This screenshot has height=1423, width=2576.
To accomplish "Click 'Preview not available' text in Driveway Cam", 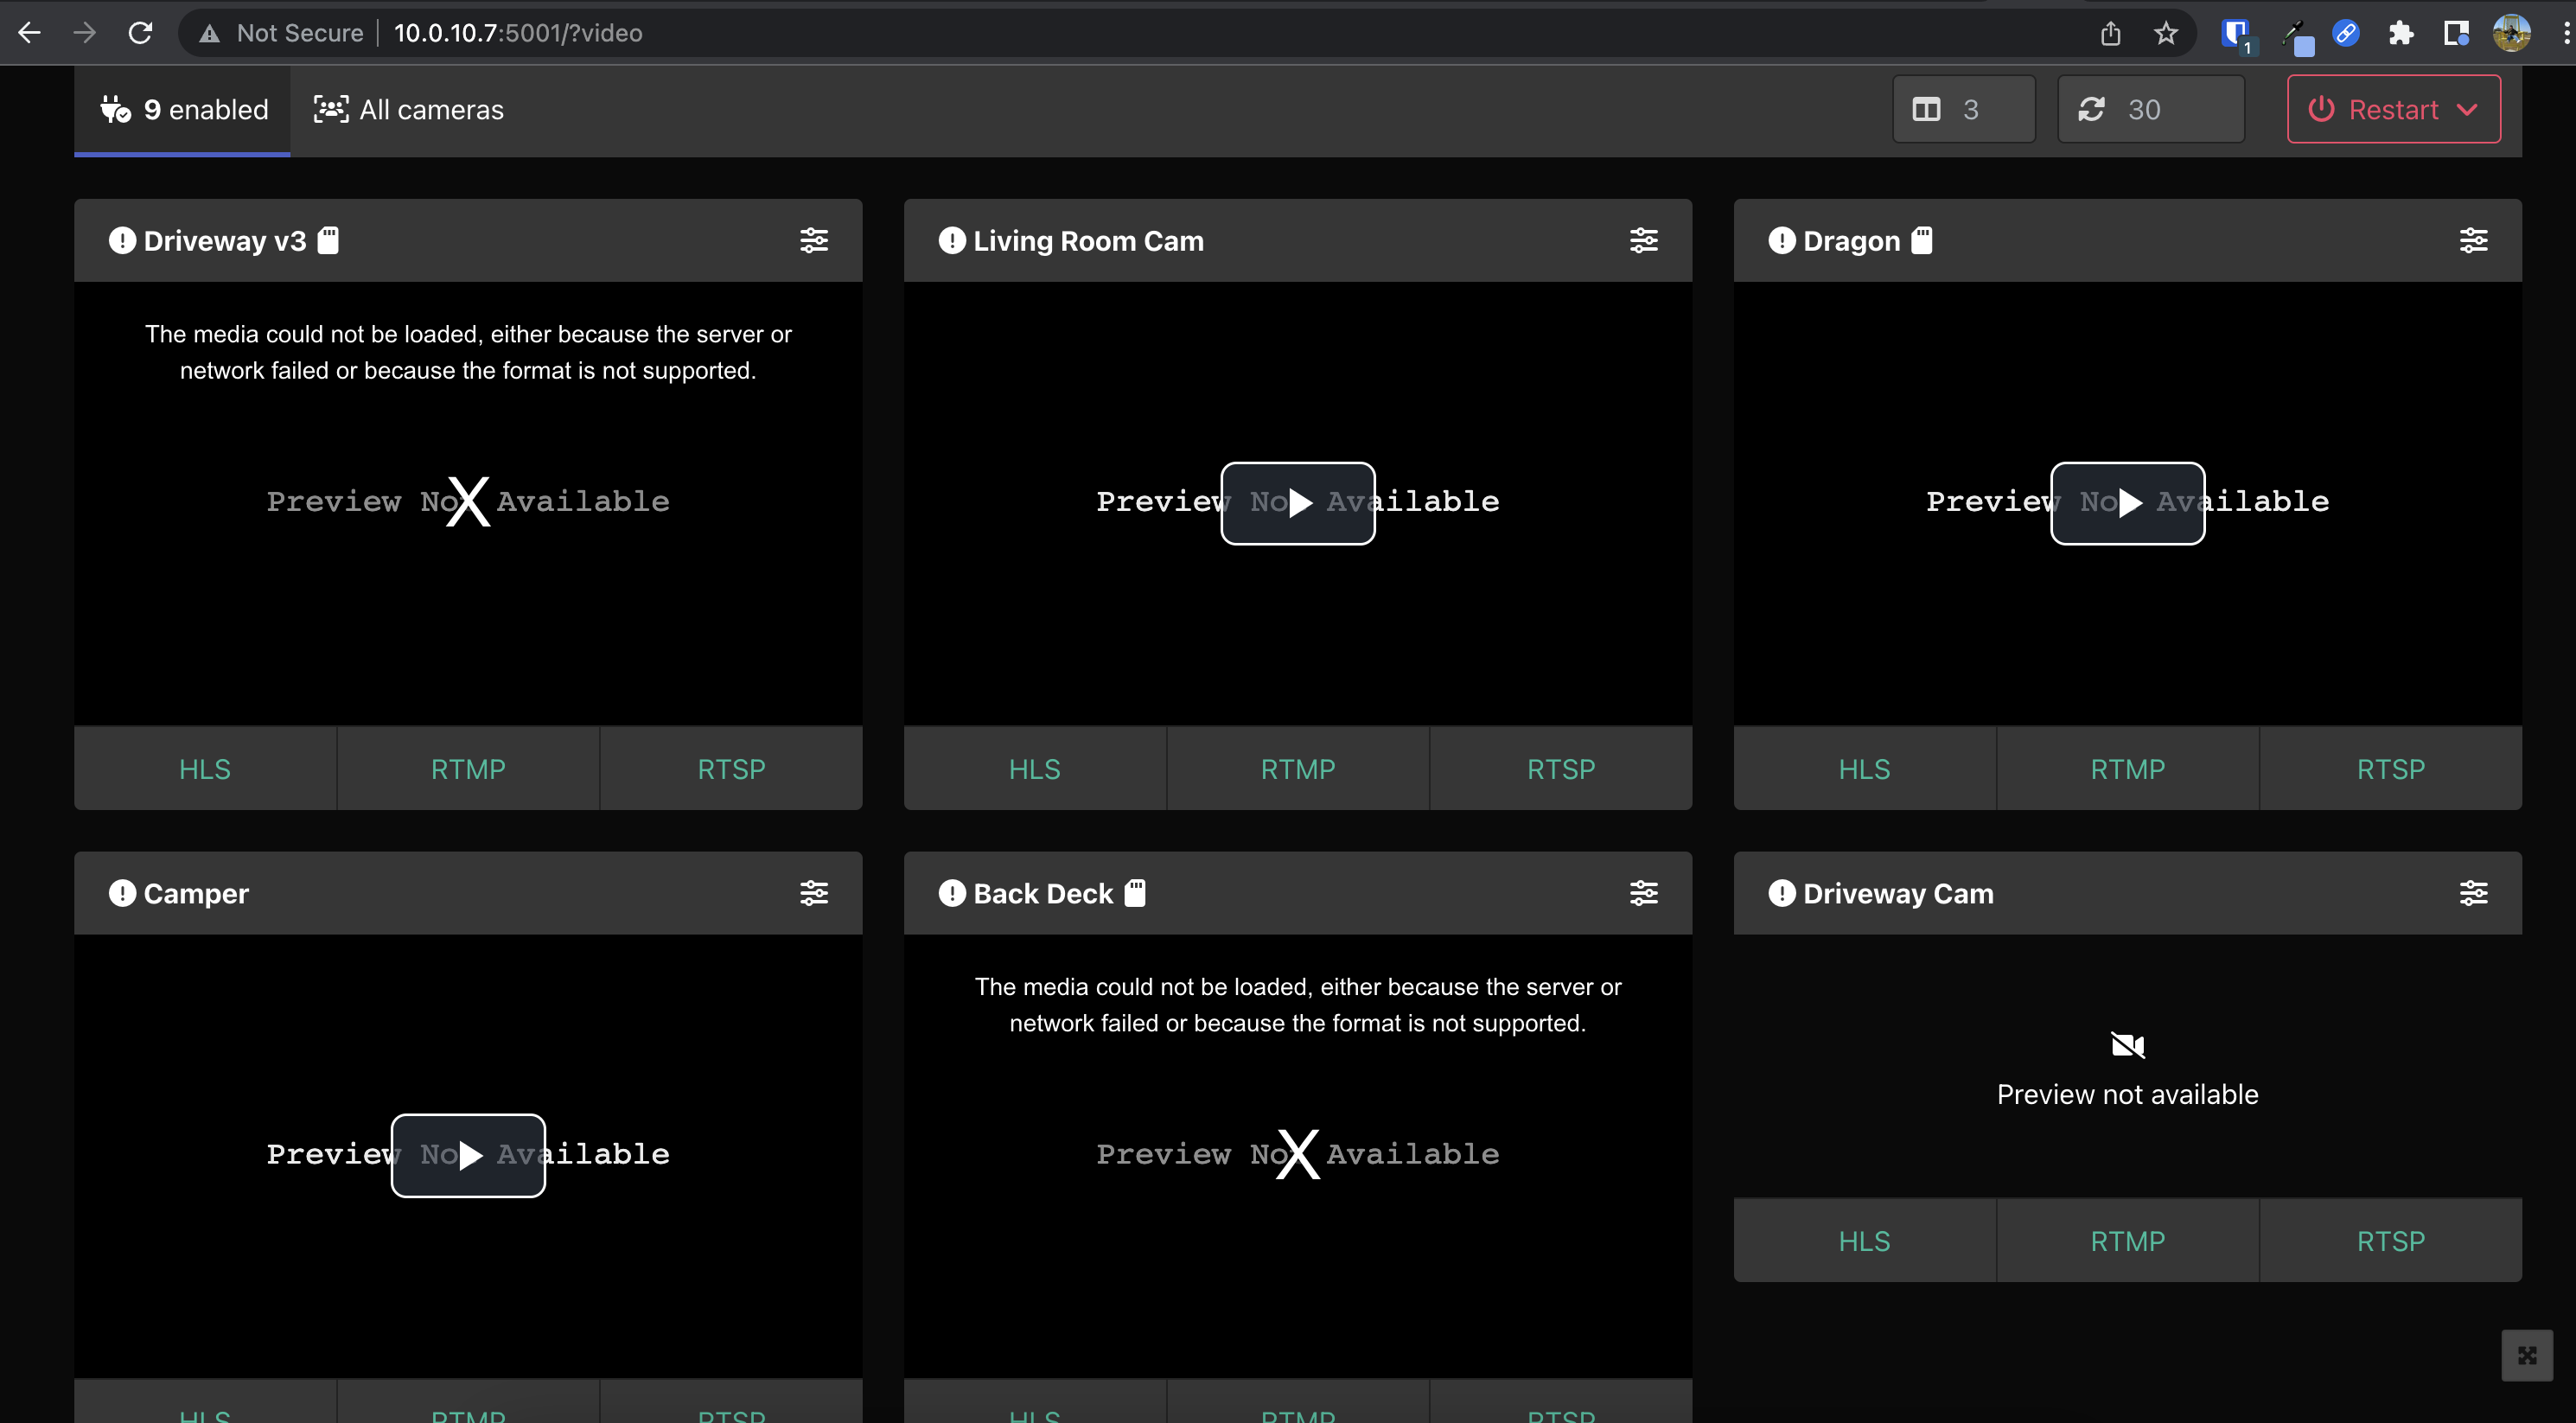I will pos(2128,1094).
